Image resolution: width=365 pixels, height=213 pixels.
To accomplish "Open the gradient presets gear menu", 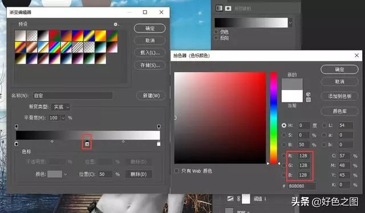I will tap(116, 24).
